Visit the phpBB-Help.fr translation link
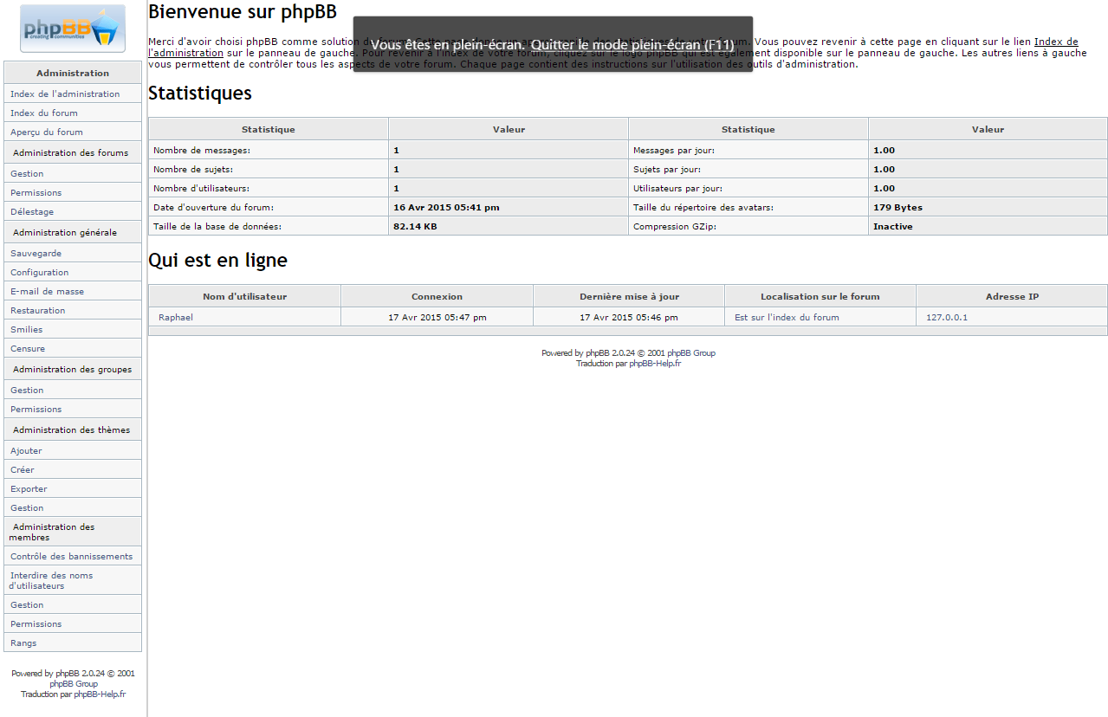 tap(654, 364)
